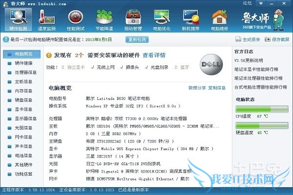This screenshot has width=293, height=195.
Task: Click the yellow warning icon beside 发现有
Action: (x=49, y=55)
